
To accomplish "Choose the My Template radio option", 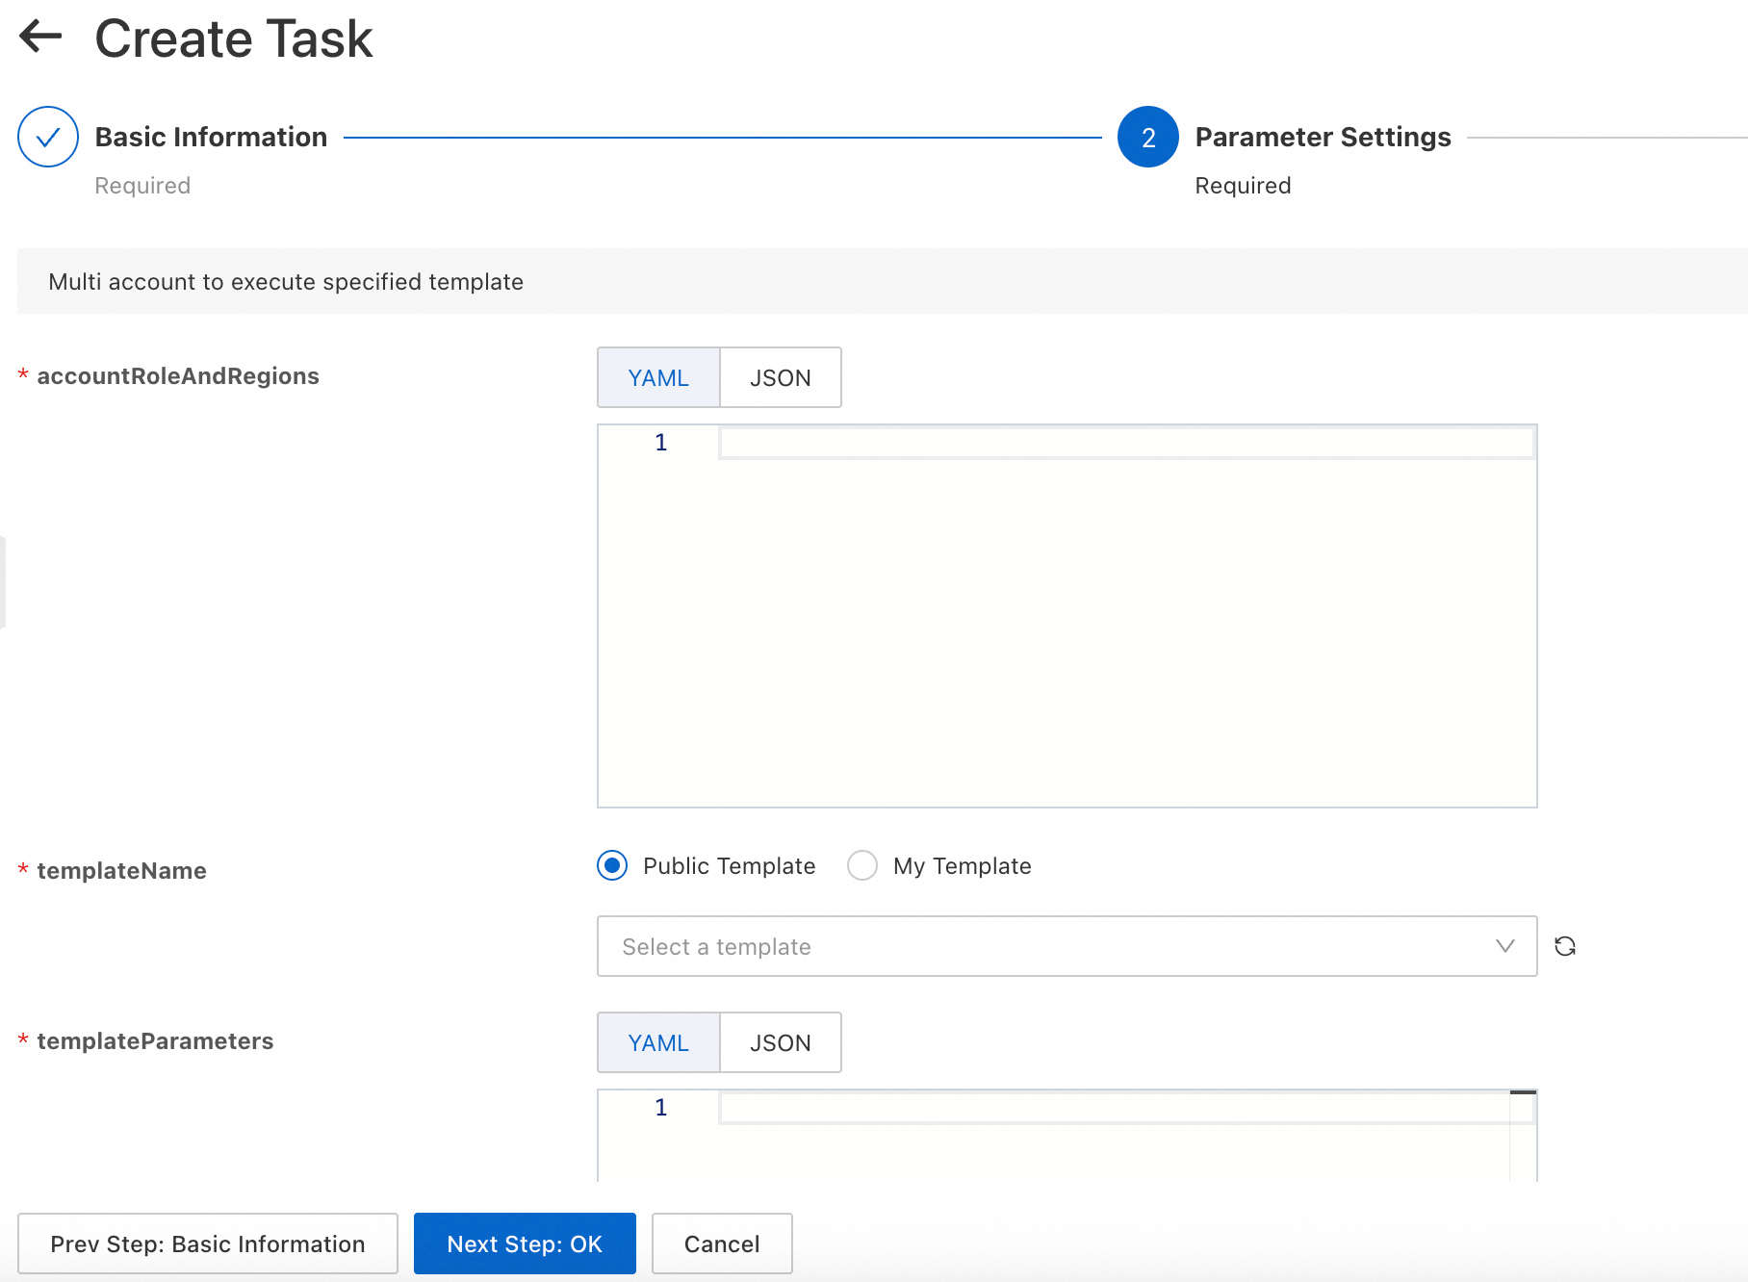I will pos(862,866).
